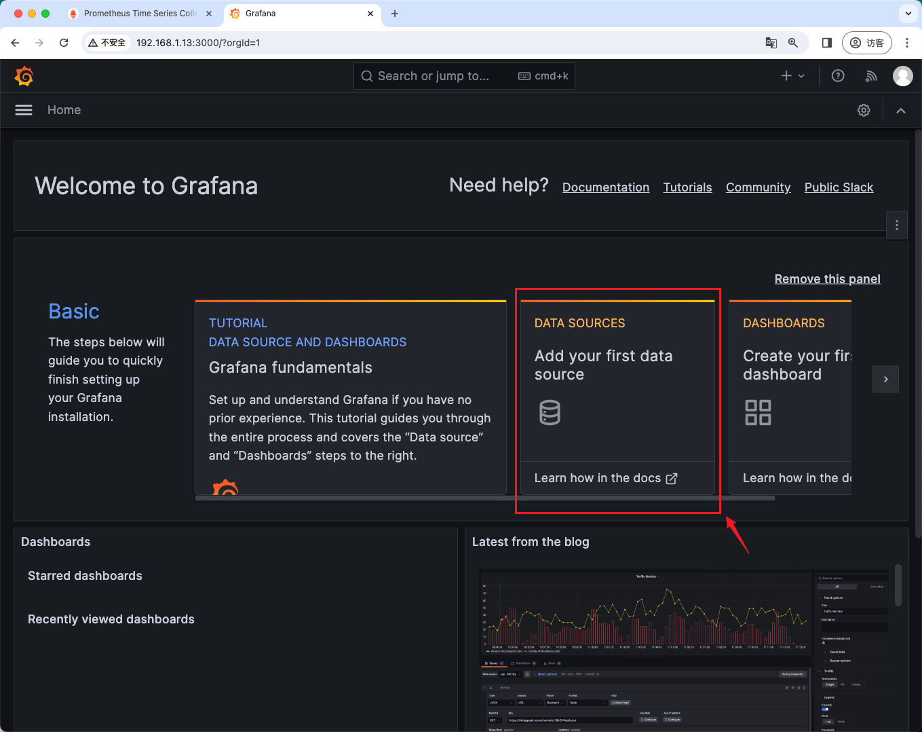
Task: Click Recently viewed dashboards heading
Action: tap(111, 619)
